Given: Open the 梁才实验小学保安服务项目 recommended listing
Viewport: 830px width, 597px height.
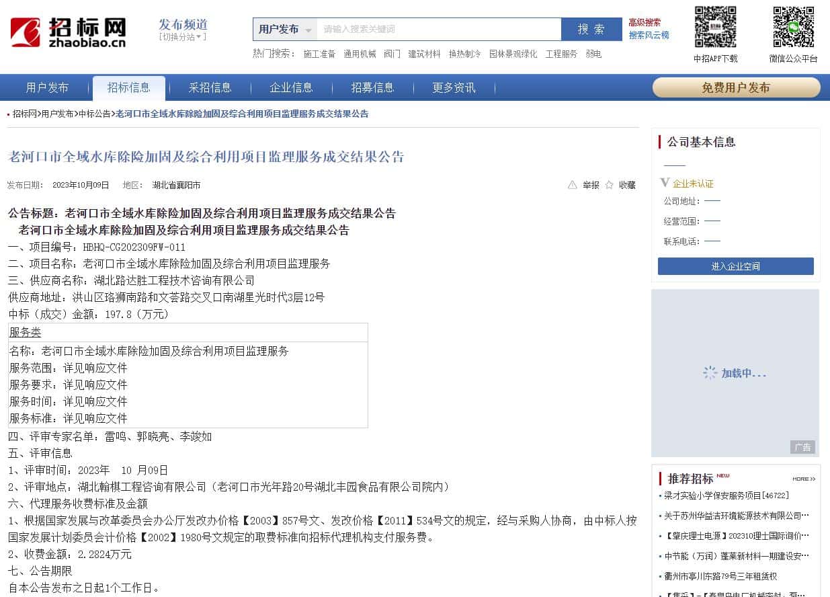Looking at the screenshot, I should [x=727, y=495].
